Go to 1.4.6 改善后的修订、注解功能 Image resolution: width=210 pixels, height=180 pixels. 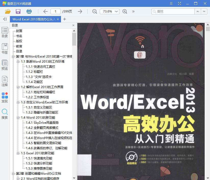point(47,148)
